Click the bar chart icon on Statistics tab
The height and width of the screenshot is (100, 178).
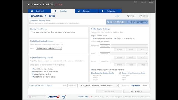[x=79, y=11]
